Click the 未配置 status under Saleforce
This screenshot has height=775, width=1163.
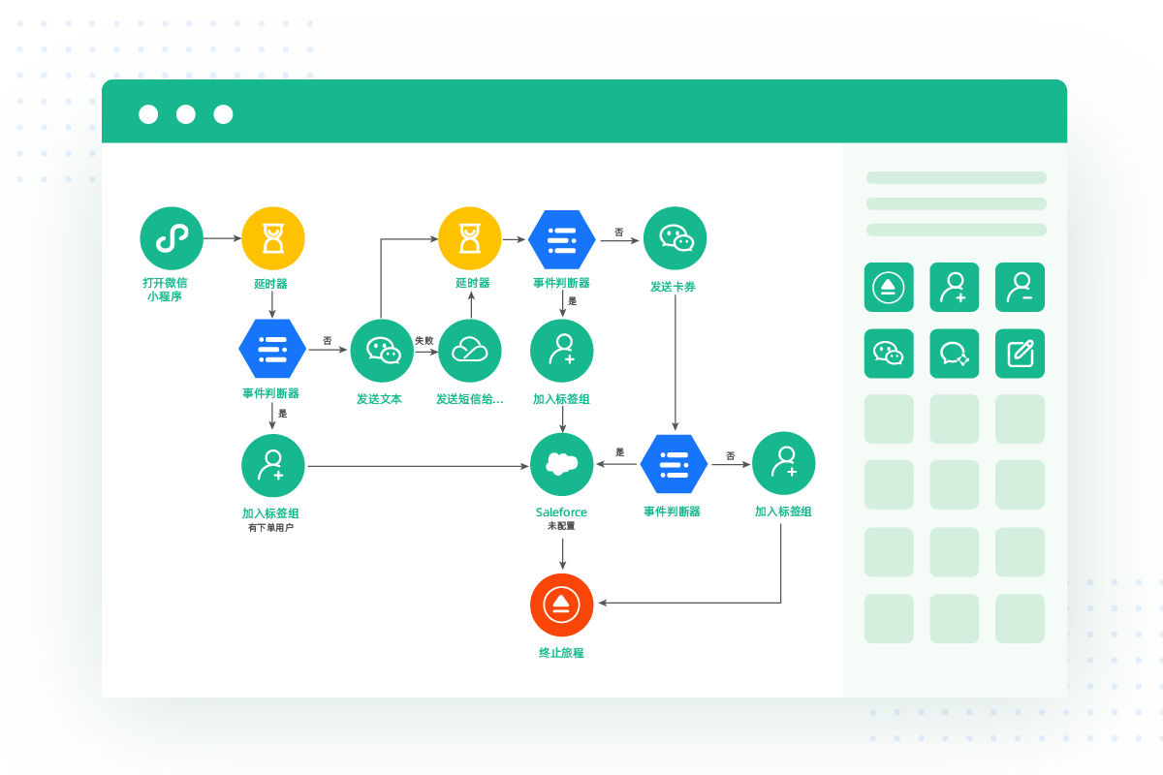(561, 526)
